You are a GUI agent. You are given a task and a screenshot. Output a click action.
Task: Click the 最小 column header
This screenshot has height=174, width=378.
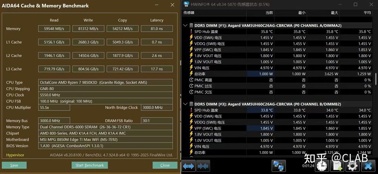(302, 12)
